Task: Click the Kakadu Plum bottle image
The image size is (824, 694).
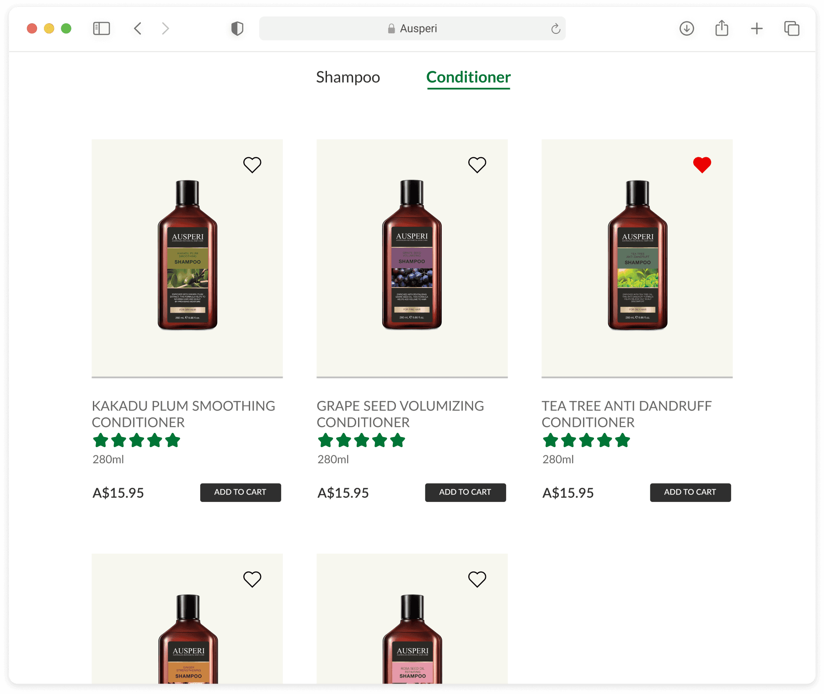Action: [x=187, y=255]
